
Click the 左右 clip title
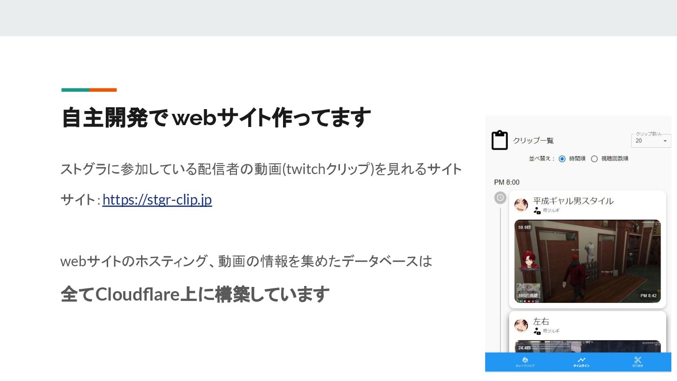tap(541, 322)
